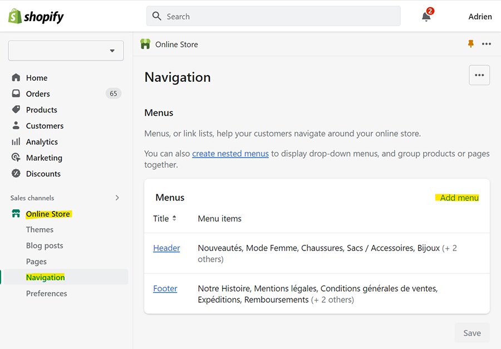Screen dimensions: 501x349
Task: Sort menus by Title column
Action: (x=165, y=219)
